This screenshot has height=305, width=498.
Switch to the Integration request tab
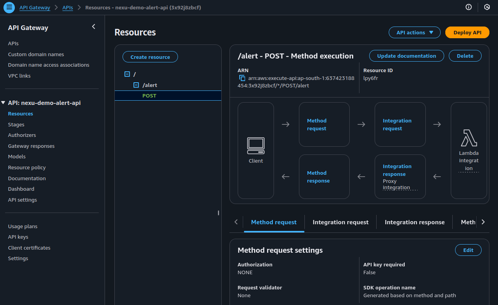point(340,222)
